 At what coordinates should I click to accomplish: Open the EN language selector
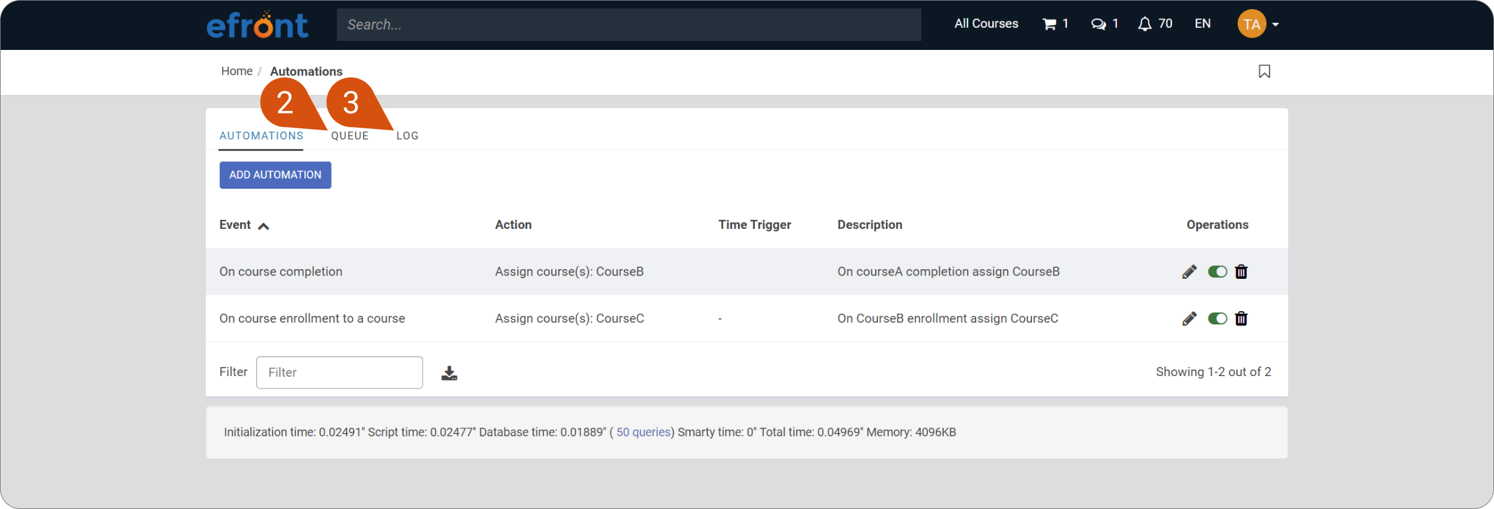tap(1203, 24)
